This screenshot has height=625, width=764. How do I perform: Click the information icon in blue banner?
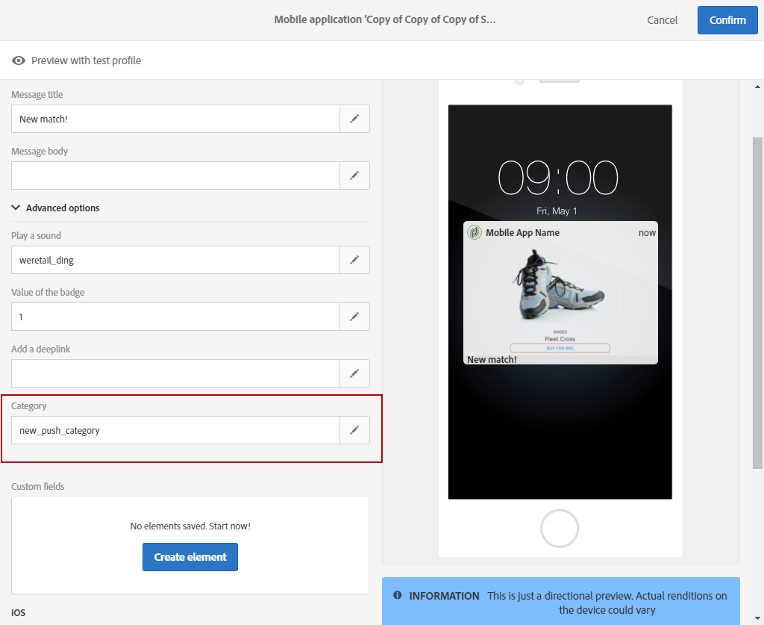coord(398,595)
